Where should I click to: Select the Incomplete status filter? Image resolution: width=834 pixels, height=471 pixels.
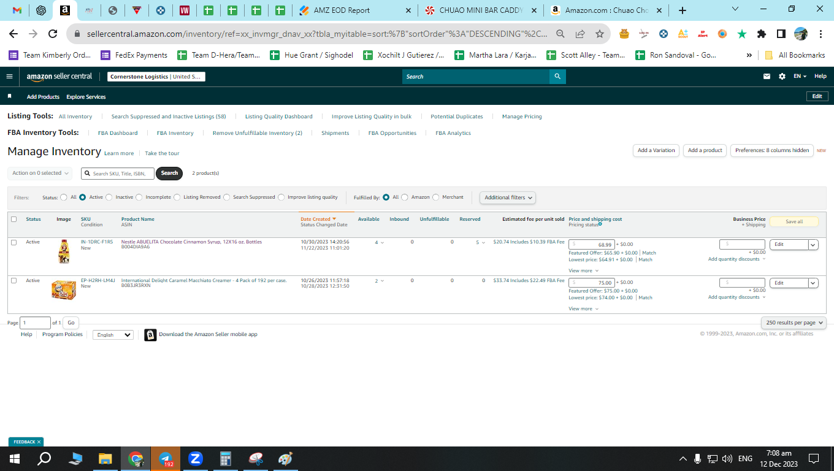click(x=139, y=197)
